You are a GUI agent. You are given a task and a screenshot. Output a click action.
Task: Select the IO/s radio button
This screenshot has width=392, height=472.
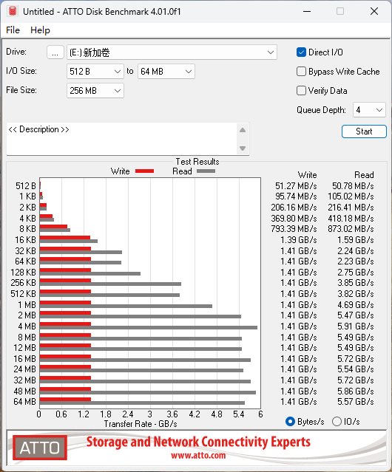click(x=337, y=422)
